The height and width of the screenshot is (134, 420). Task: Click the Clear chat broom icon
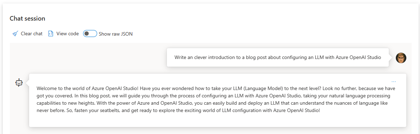click(x=15, y=34)
